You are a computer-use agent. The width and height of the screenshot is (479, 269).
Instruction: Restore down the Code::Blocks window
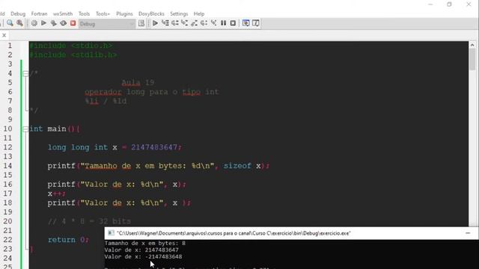[x=449, y=4]
